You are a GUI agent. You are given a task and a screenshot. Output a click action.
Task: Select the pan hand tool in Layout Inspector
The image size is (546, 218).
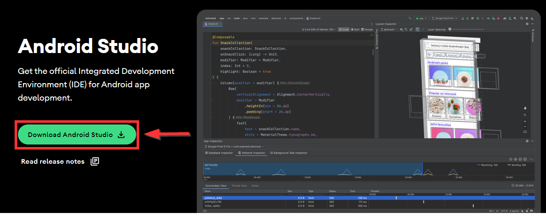(525, 108)
